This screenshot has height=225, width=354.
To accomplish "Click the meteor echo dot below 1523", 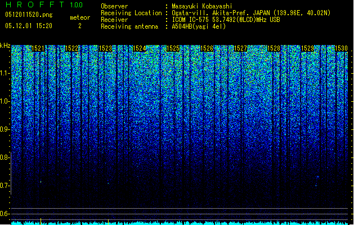I will coord(109,183).
